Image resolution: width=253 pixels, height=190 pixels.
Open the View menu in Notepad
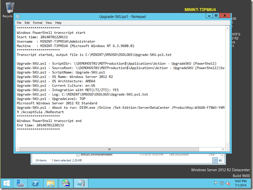click(49, 23)
